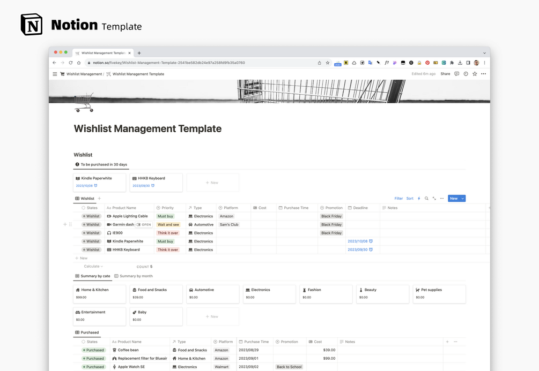539x371 pixels.
Task: Click the page comments icon
Action: point(456,74)
